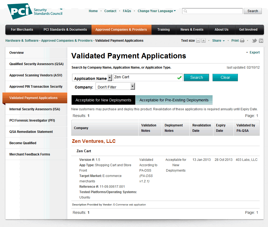Open the Training navigation menu
The width and height of the screenshot is (268, 227).
(x=164, y=30)
